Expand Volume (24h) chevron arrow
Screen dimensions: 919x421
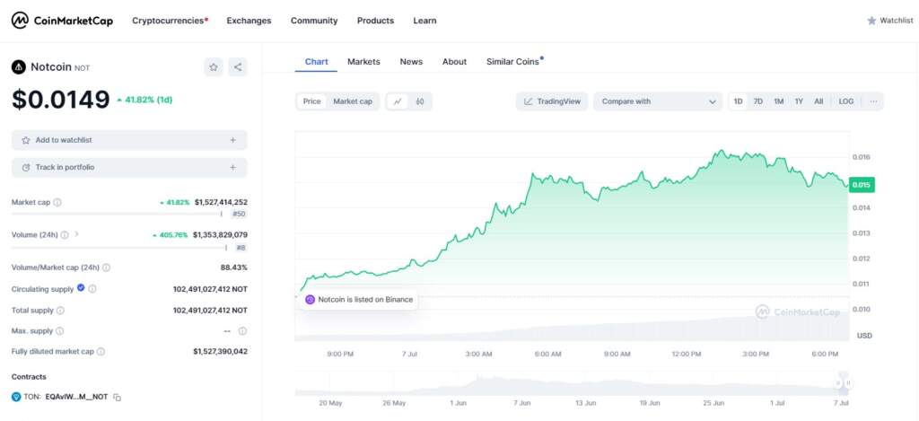tap(76, 234)
